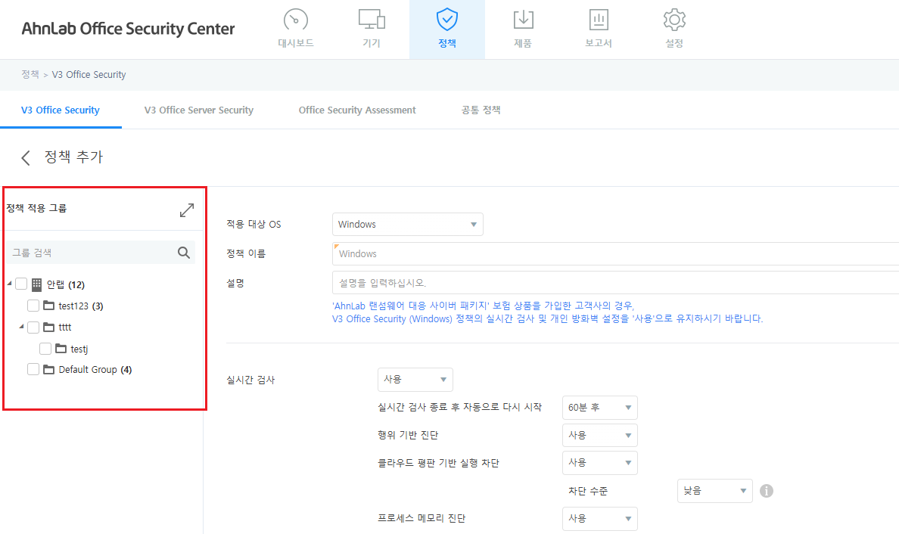Open the 대시보드 dashboard icon

click(296, 20)
